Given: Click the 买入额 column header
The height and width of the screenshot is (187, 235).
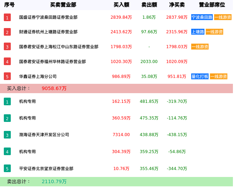Looking at the screenshot, I should click(x=121, y=5).
